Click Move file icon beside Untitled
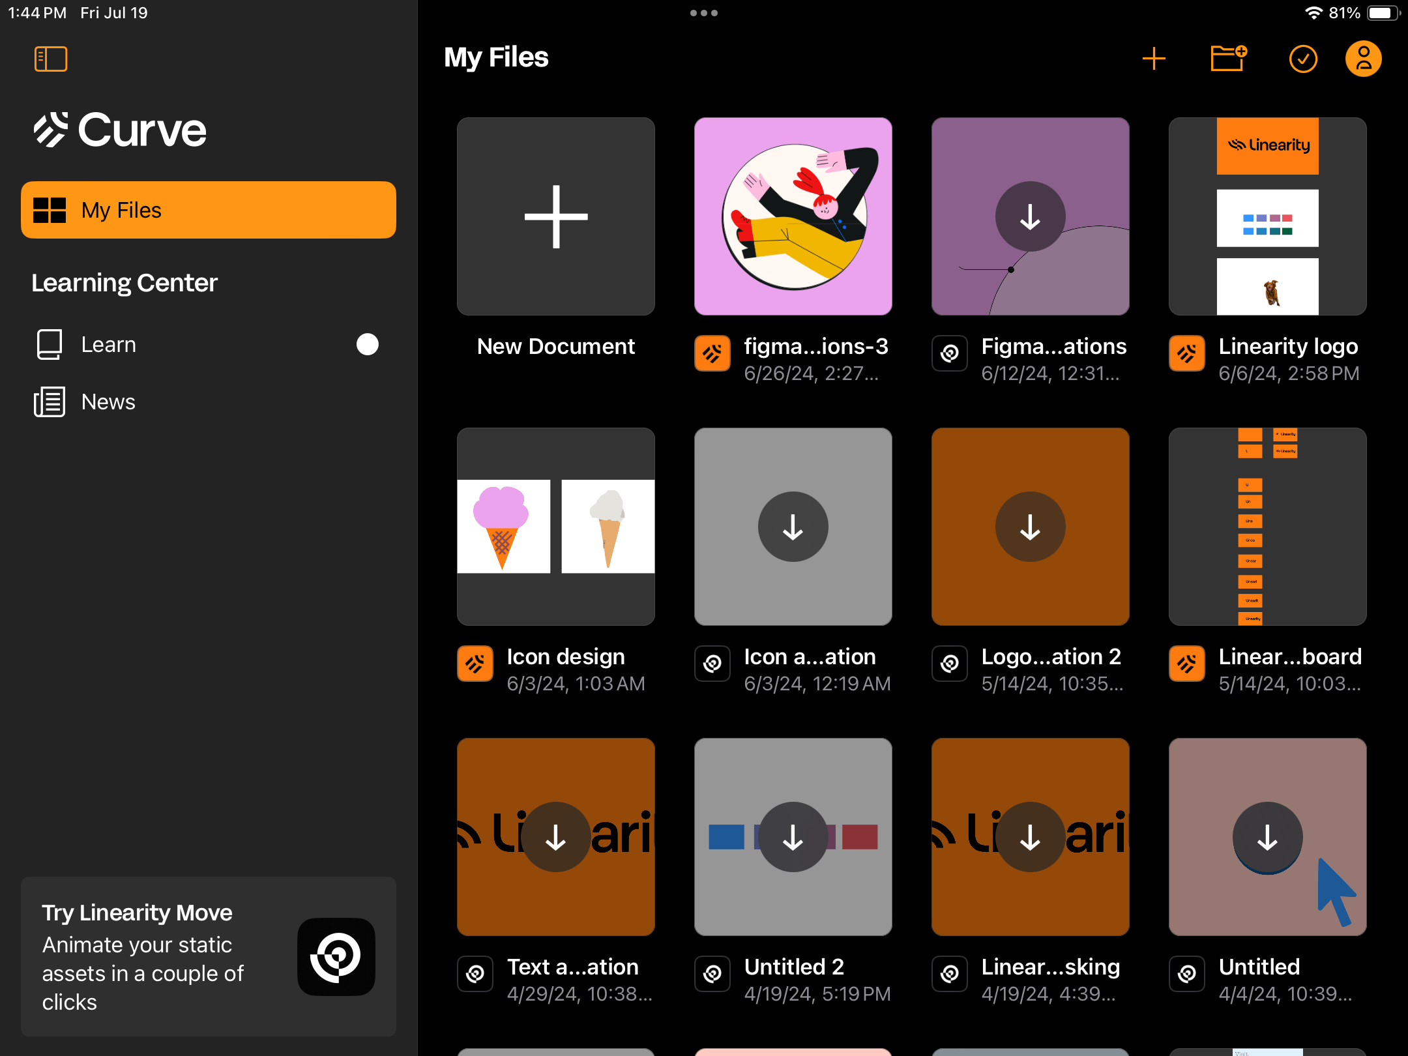 [1187, 974]
